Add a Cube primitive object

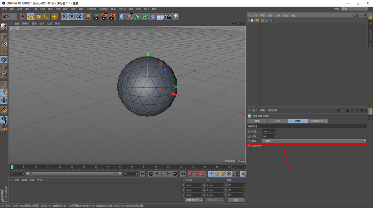[122, 17]
